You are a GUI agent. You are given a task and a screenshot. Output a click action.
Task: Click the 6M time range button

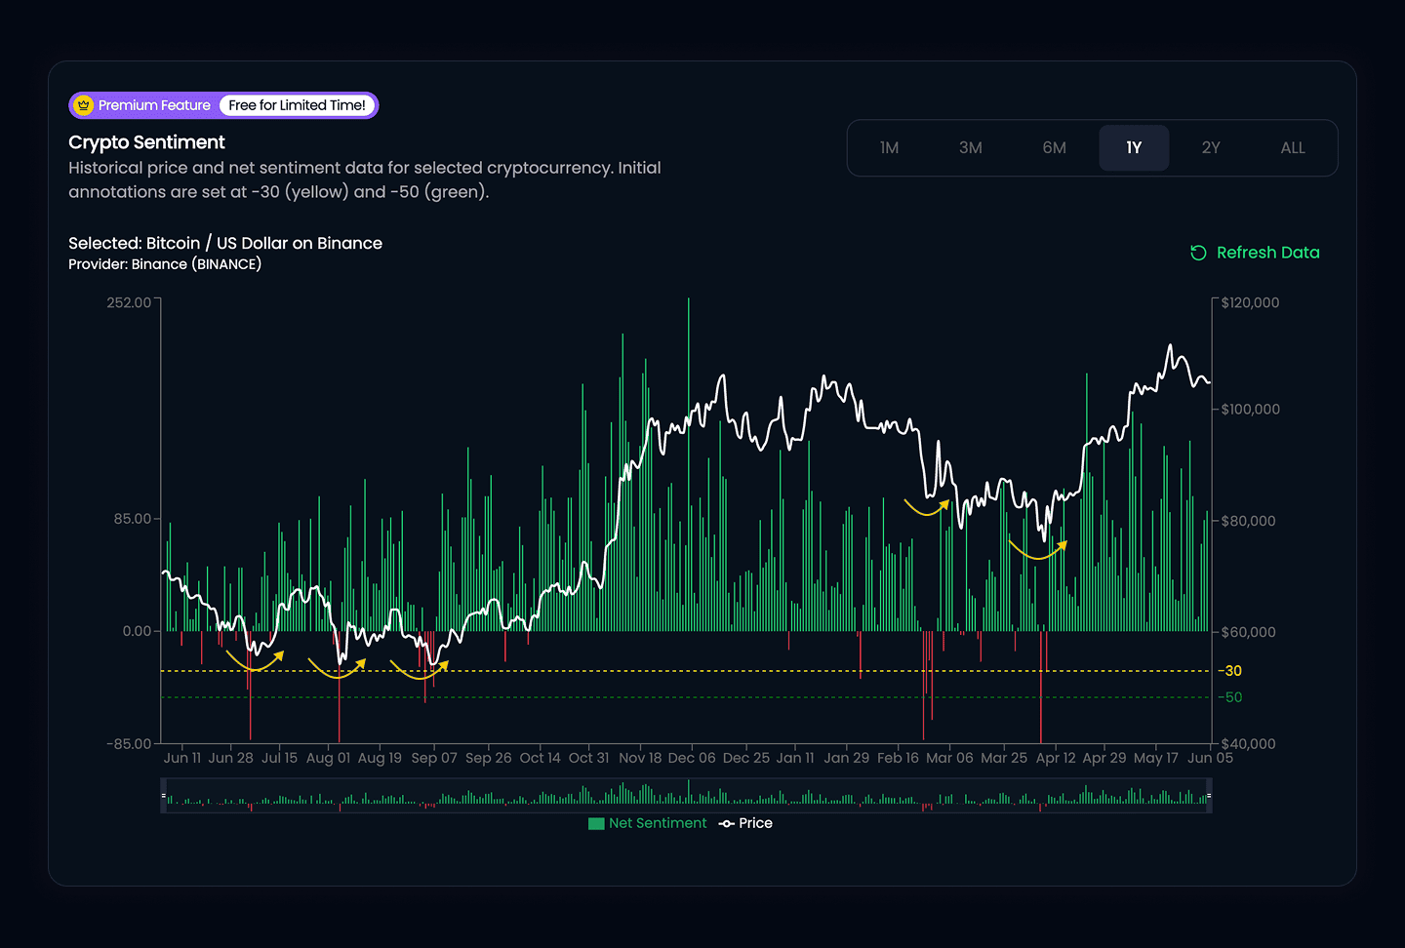coord(1054,147)
